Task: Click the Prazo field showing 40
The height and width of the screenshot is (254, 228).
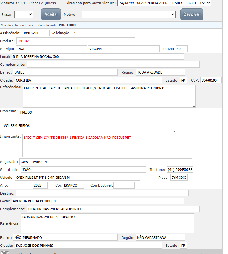Action: click(x=182, y=48)
